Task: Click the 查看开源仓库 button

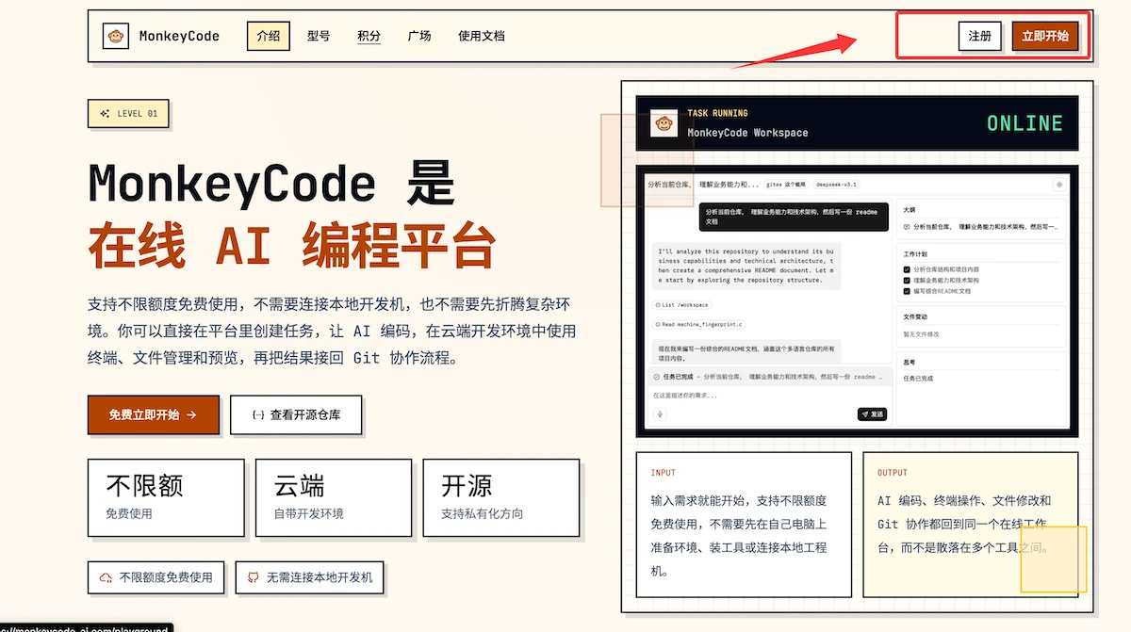Action: 296,414
